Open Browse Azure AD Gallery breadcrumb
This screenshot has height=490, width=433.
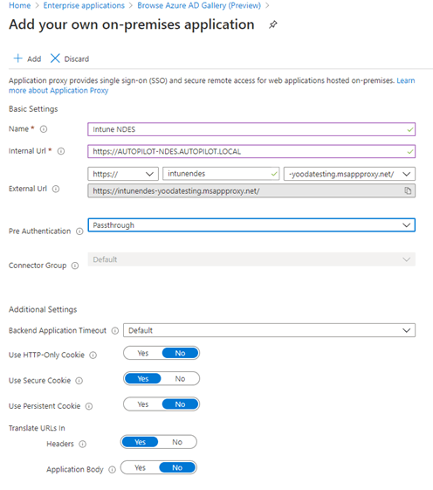click(x=199, y=5)
